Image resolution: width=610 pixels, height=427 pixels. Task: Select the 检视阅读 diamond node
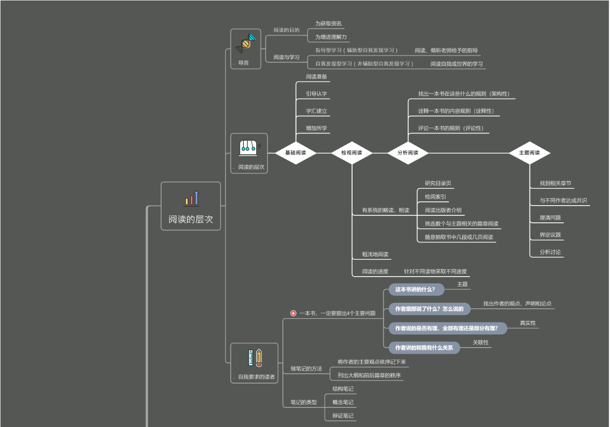pos(352,153)
